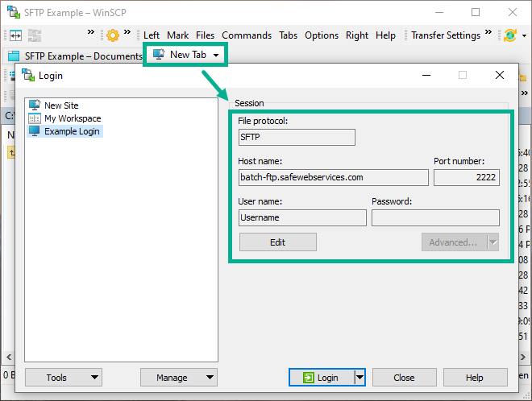Expand overflow chevron next to gear icon

[x=127, y=32]
